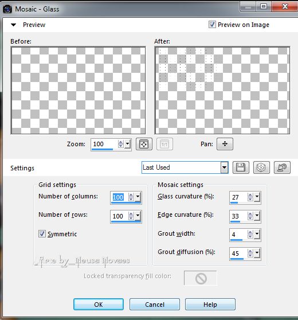Randomize parameters with the dice icon

pos(261,167)
